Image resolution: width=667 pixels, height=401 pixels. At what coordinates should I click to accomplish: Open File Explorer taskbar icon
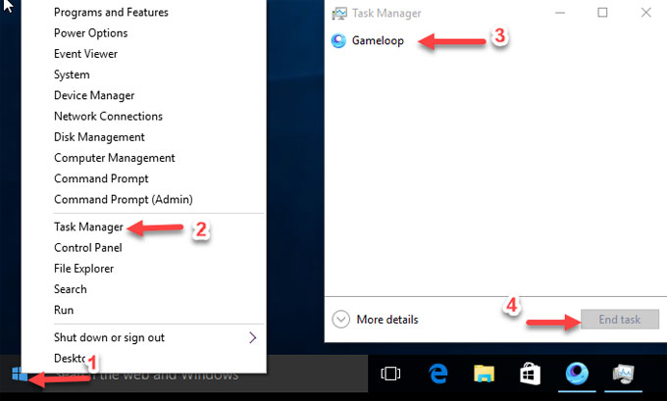[485, 374]
